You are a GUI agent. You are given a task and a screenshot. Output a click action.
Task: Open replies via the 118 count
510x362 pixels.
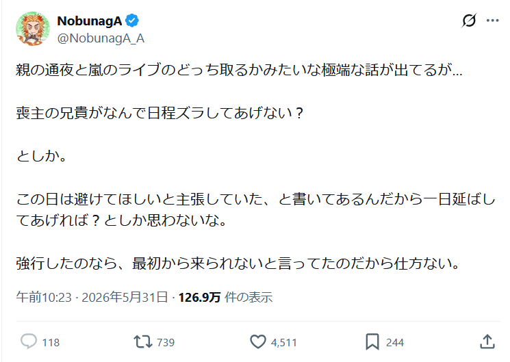pos(51,342)
